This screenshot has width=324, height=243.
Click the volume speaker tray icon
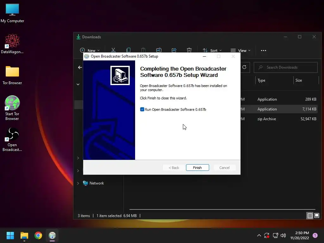tap(283, 235)
